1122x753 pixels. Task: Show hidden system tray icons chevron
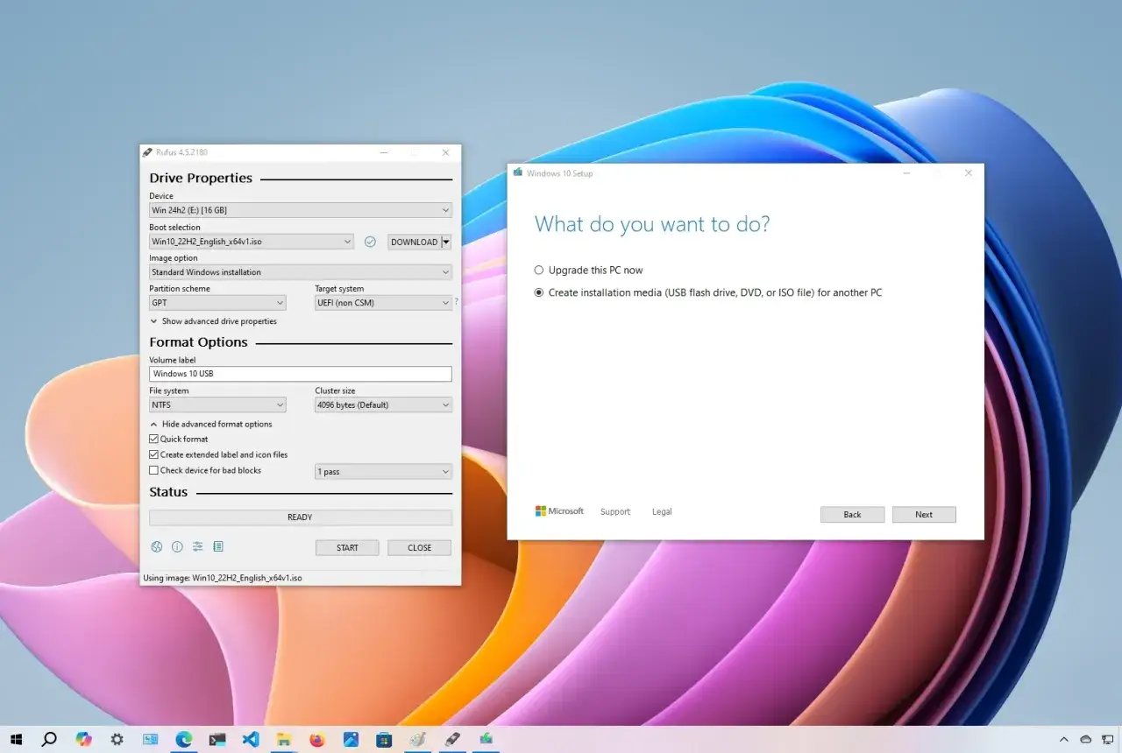1064,739
